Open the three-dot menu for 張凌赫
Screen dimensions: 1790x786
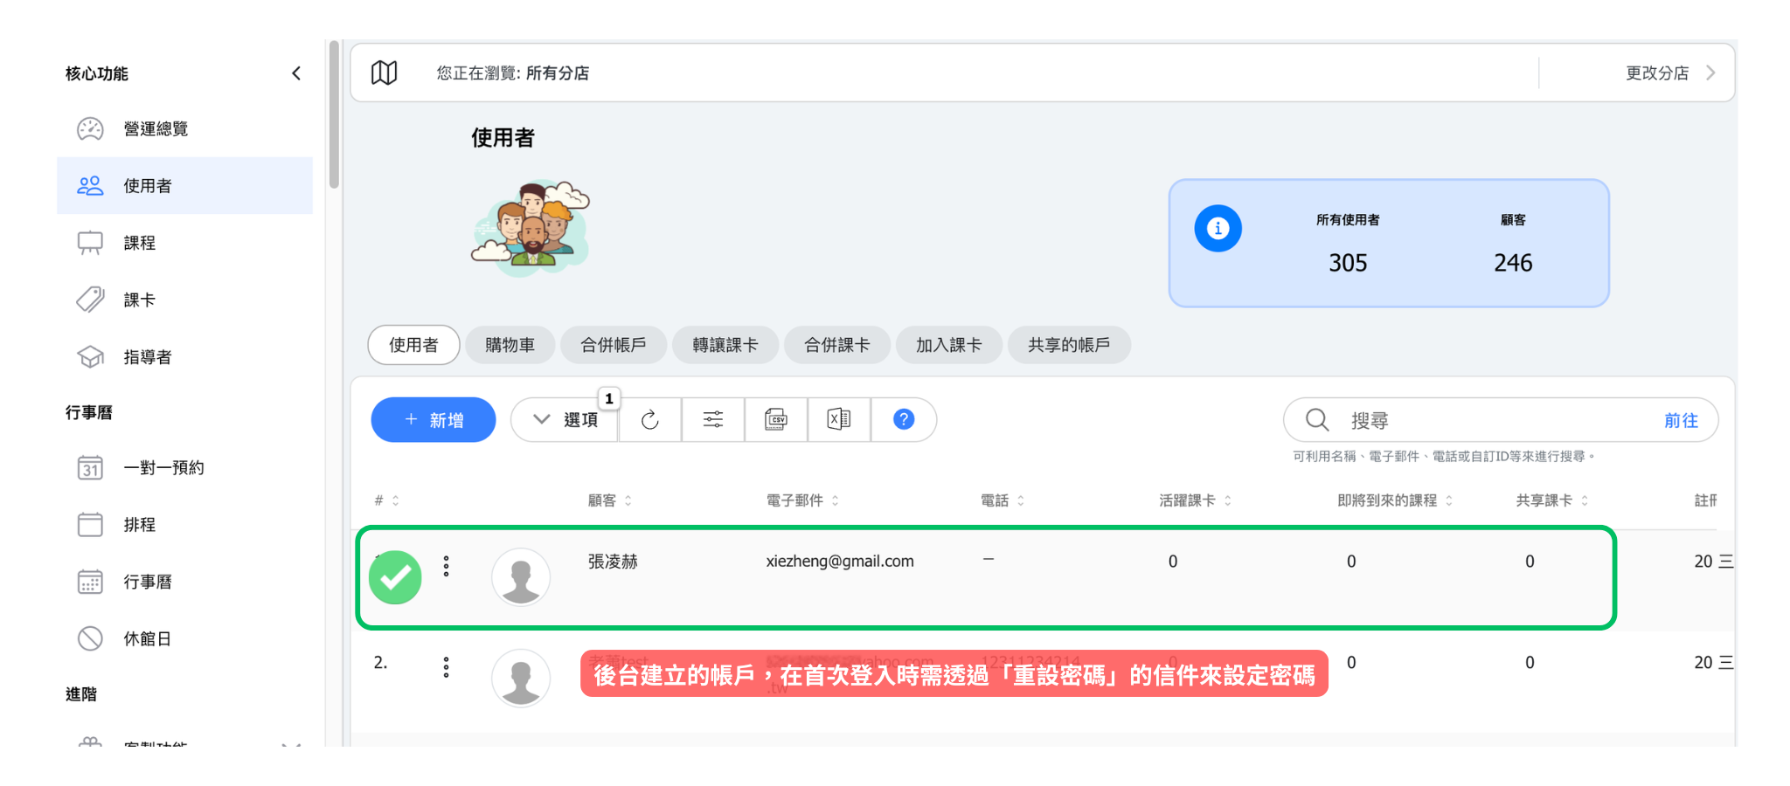[447, 567]
